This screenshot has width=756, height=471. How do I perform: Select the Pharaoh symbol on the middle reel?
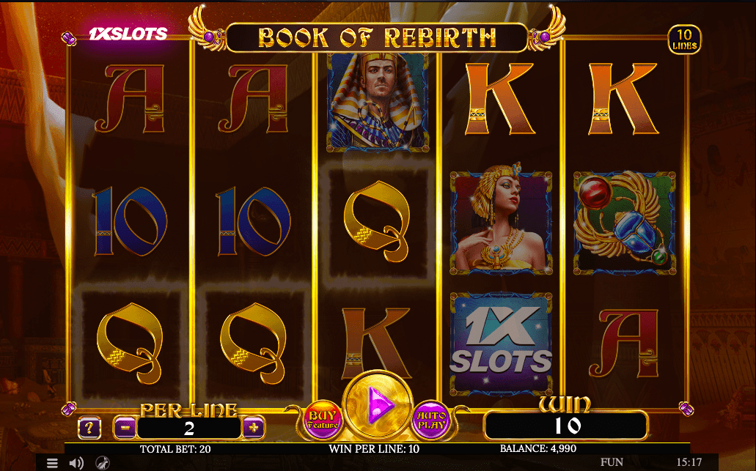click(378, 102)
